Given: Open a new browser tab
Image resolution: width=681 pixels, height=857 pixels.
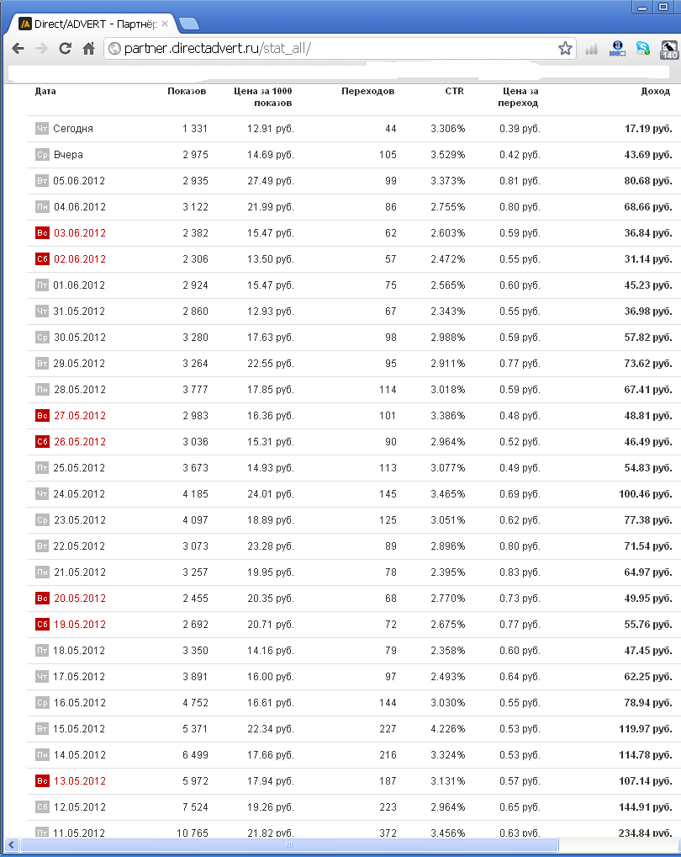Looking at the screenshot, I should [188, 24].
